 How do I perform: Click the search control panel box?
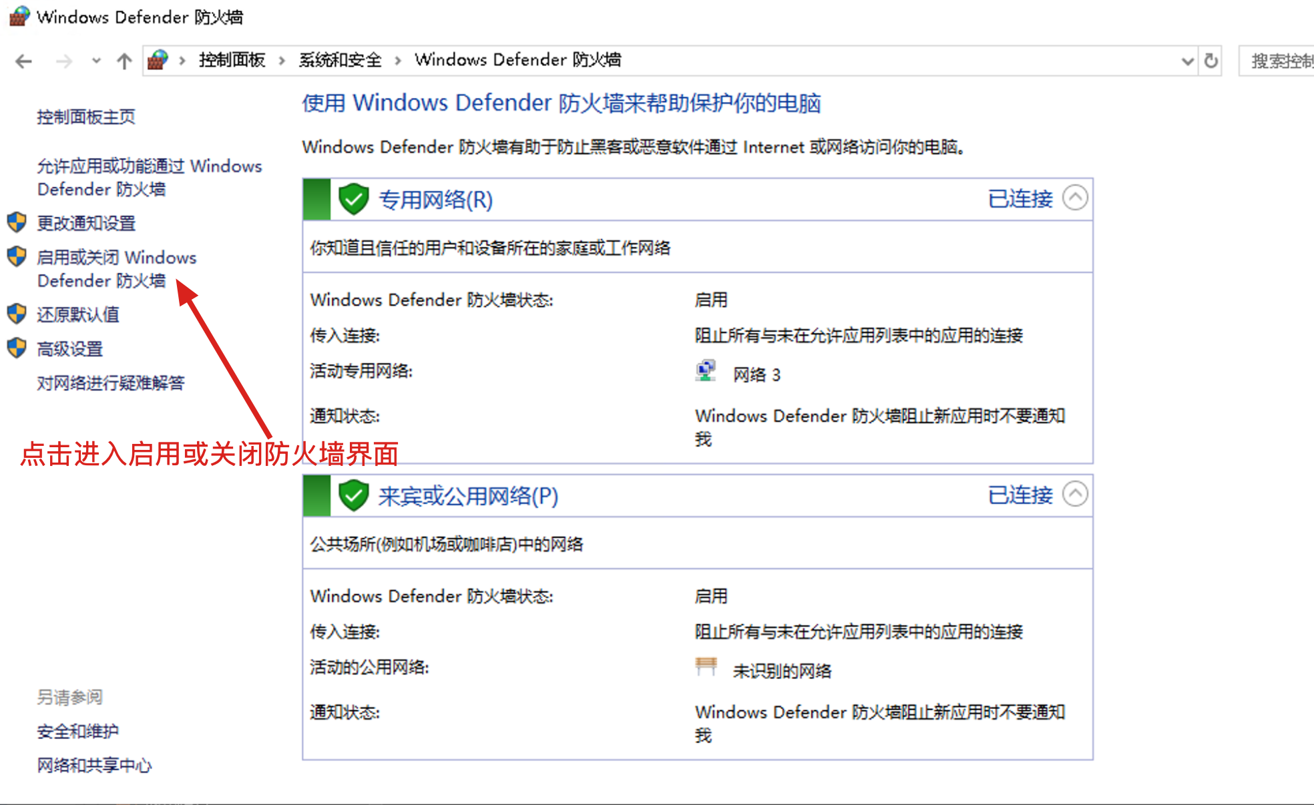point(1277,61)
